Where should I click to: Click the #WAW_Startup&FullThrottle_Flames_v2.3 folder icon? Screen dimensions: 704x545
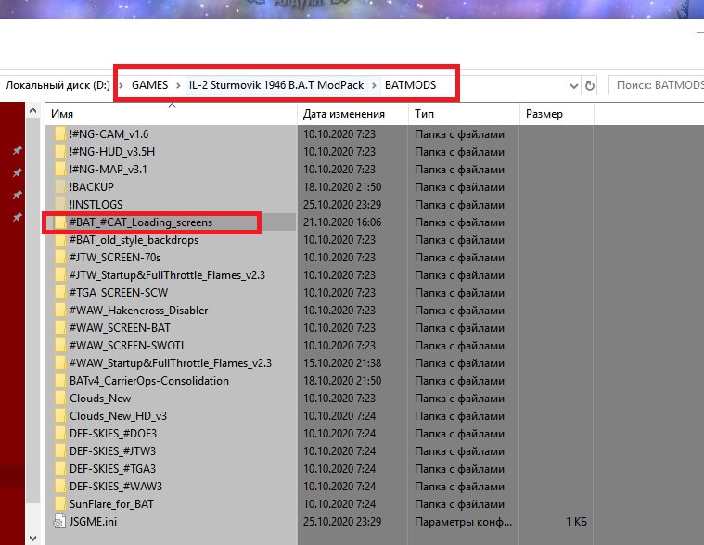coord(60,363)
